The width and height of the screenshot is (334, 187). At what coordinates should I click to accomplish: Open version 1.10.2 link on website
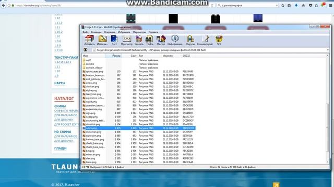click(58, 32)
